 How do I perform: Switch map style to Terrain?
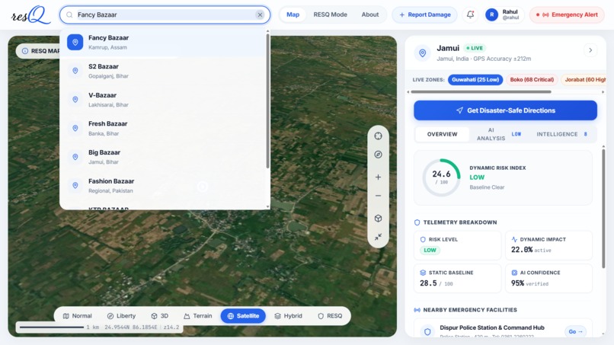(198, 316)
